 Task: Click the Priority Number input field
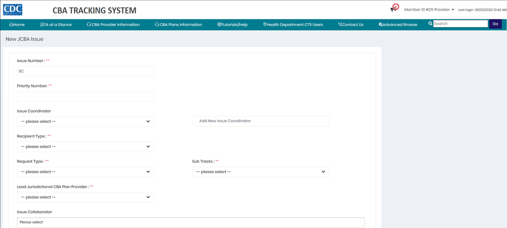click(85, 97)
